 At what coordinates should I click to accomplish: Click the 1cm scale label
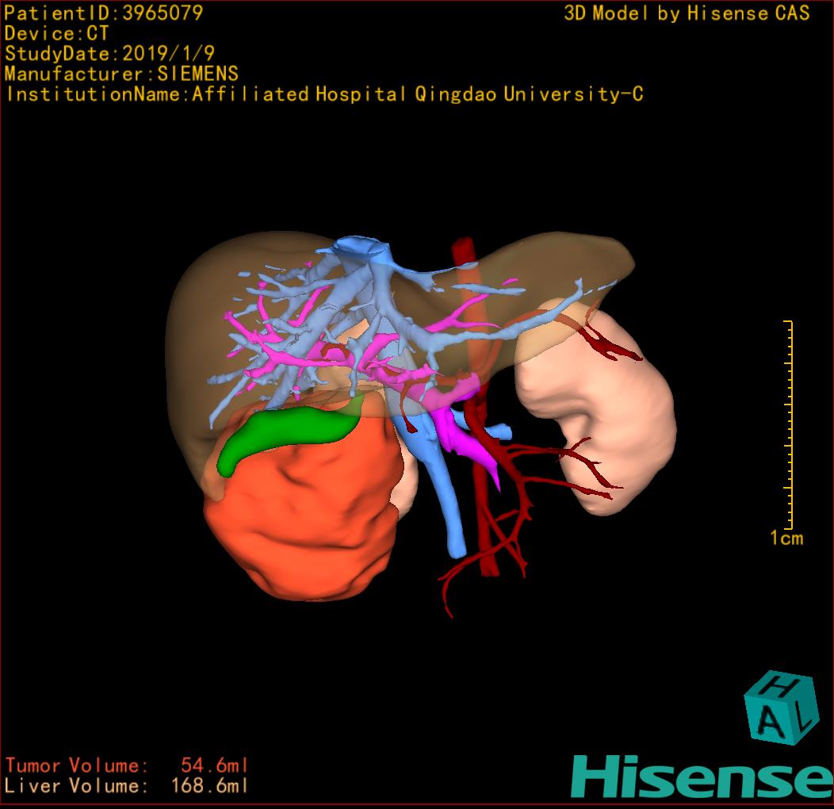(786, 539)
